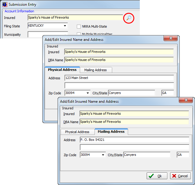Enable the NRRA Multi-State checkbox

[79, 26]
